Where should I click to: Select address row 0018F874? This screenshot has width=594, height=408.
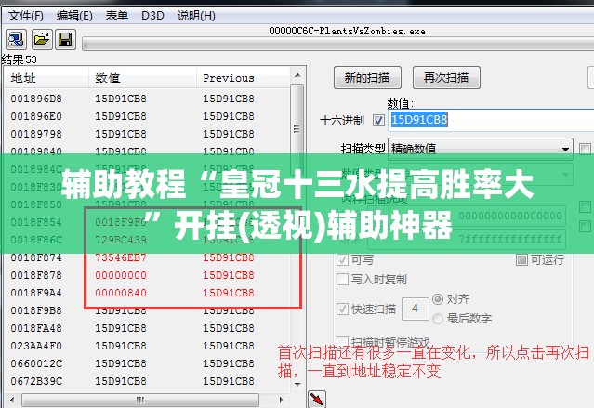pos(147,257)
